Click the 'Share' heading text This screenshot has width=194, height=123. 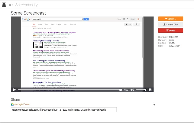(x=15, y=99)
